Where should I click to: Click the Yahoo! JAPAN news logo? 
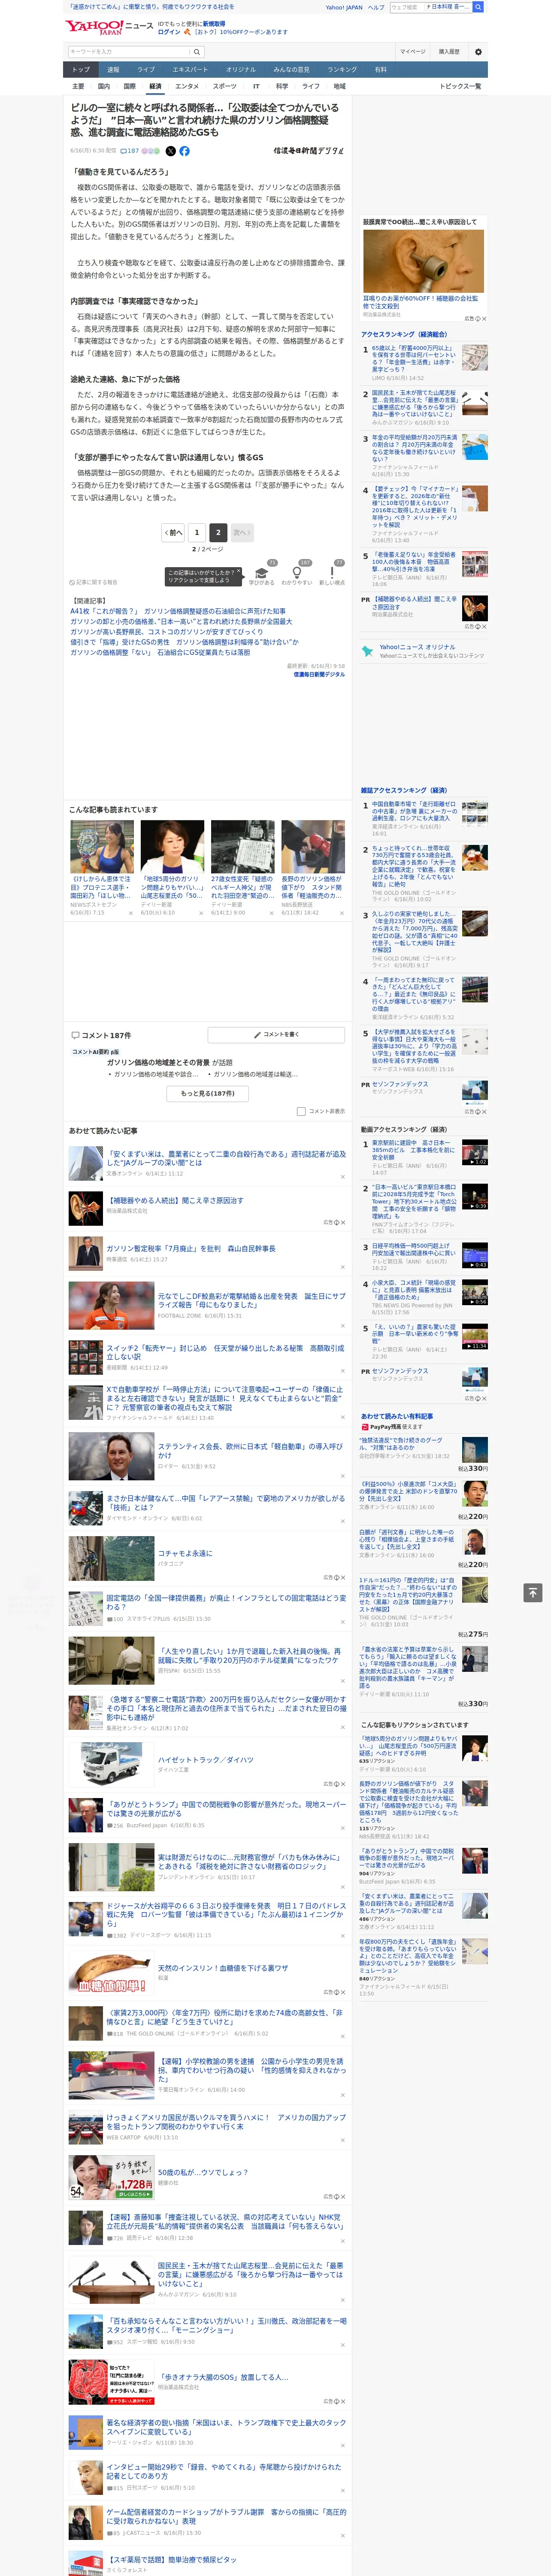109,27
